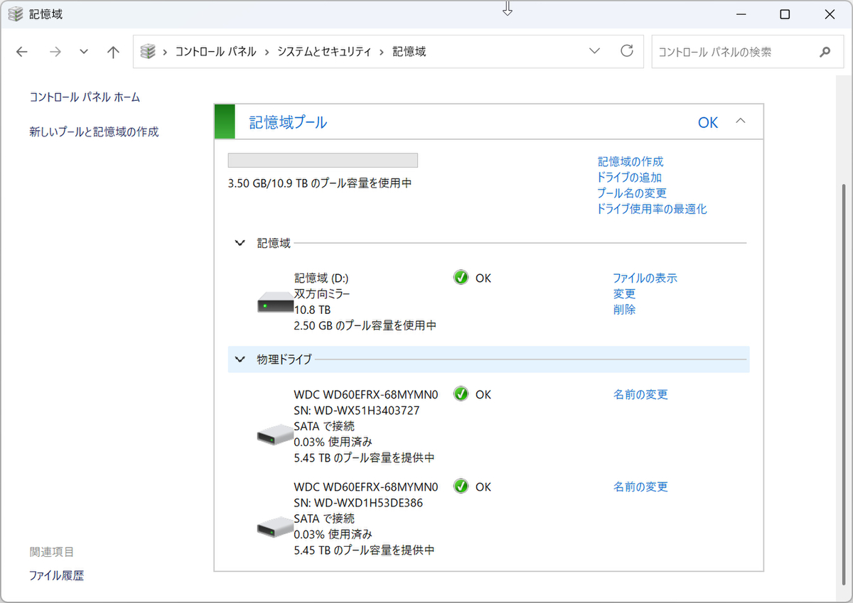Click 3.50 GB/10.9 TB pool usage text
The image size is (853, 603).
[x=320, y=183]
